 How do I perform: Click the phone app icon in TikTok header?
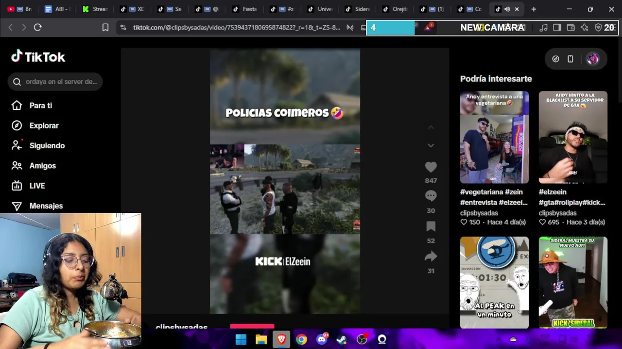click(570, 59)
